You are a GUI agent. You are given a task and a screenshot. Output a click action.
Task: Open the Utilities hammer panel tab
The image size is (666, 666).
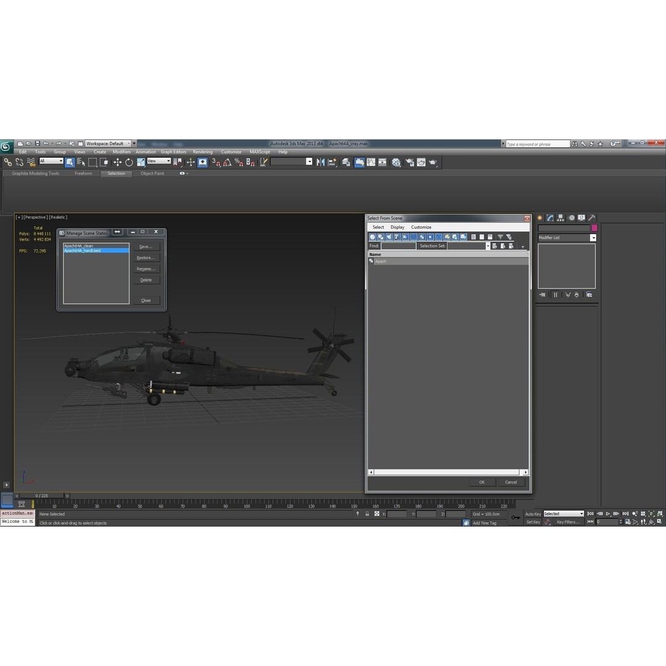(591, 218)
